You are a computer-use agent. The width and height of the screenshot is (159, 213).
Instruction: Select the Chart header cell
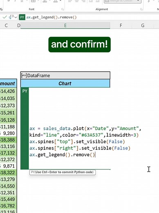pos(65,84)
